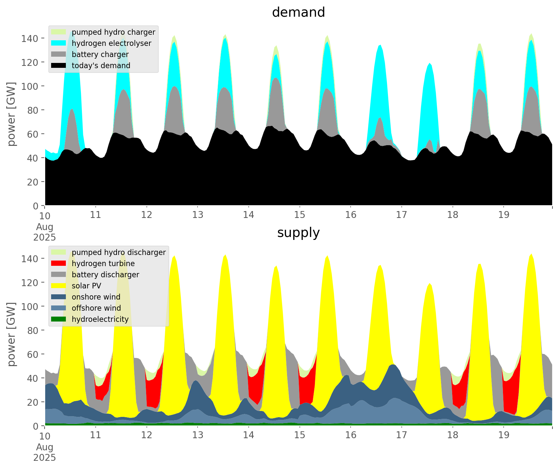The width and height of the screenshot is (559, 469).
Task: Select the gray battery charger legend swatch
Action: 59,54
